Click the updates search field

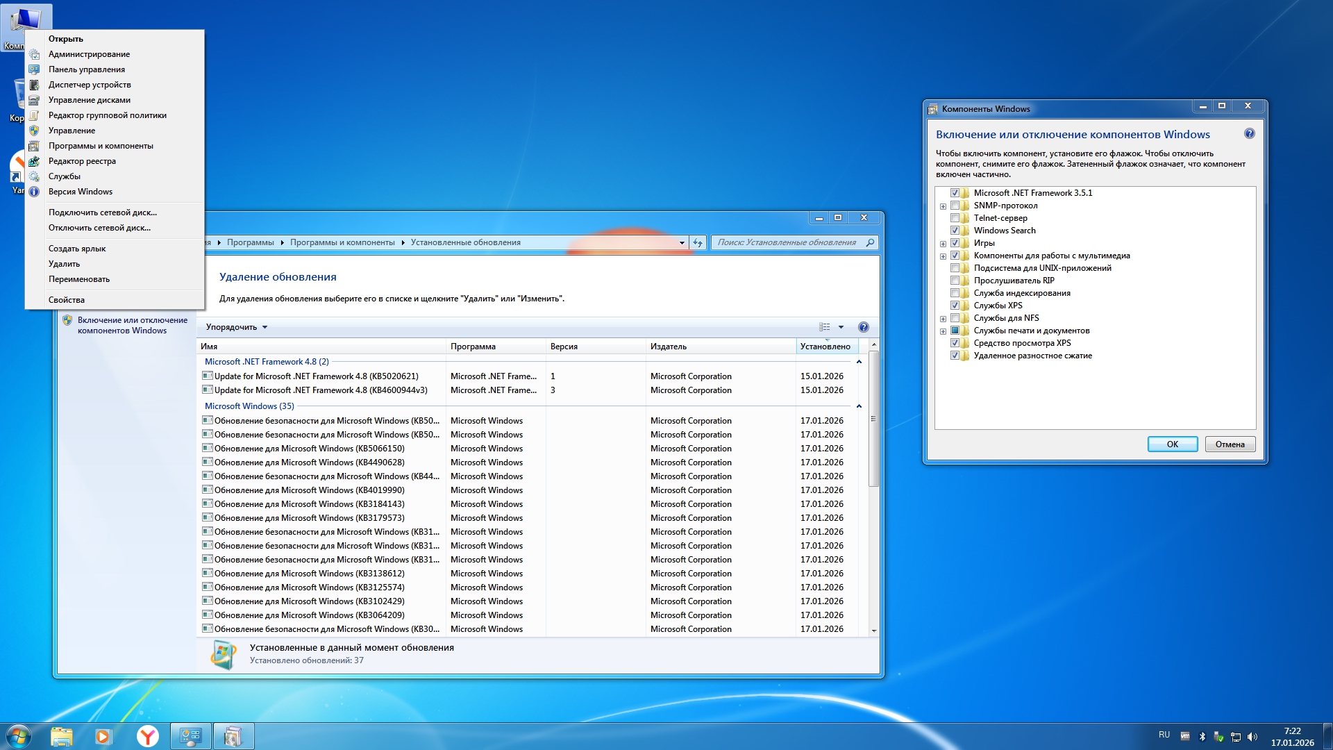click(x=787, y=242)
